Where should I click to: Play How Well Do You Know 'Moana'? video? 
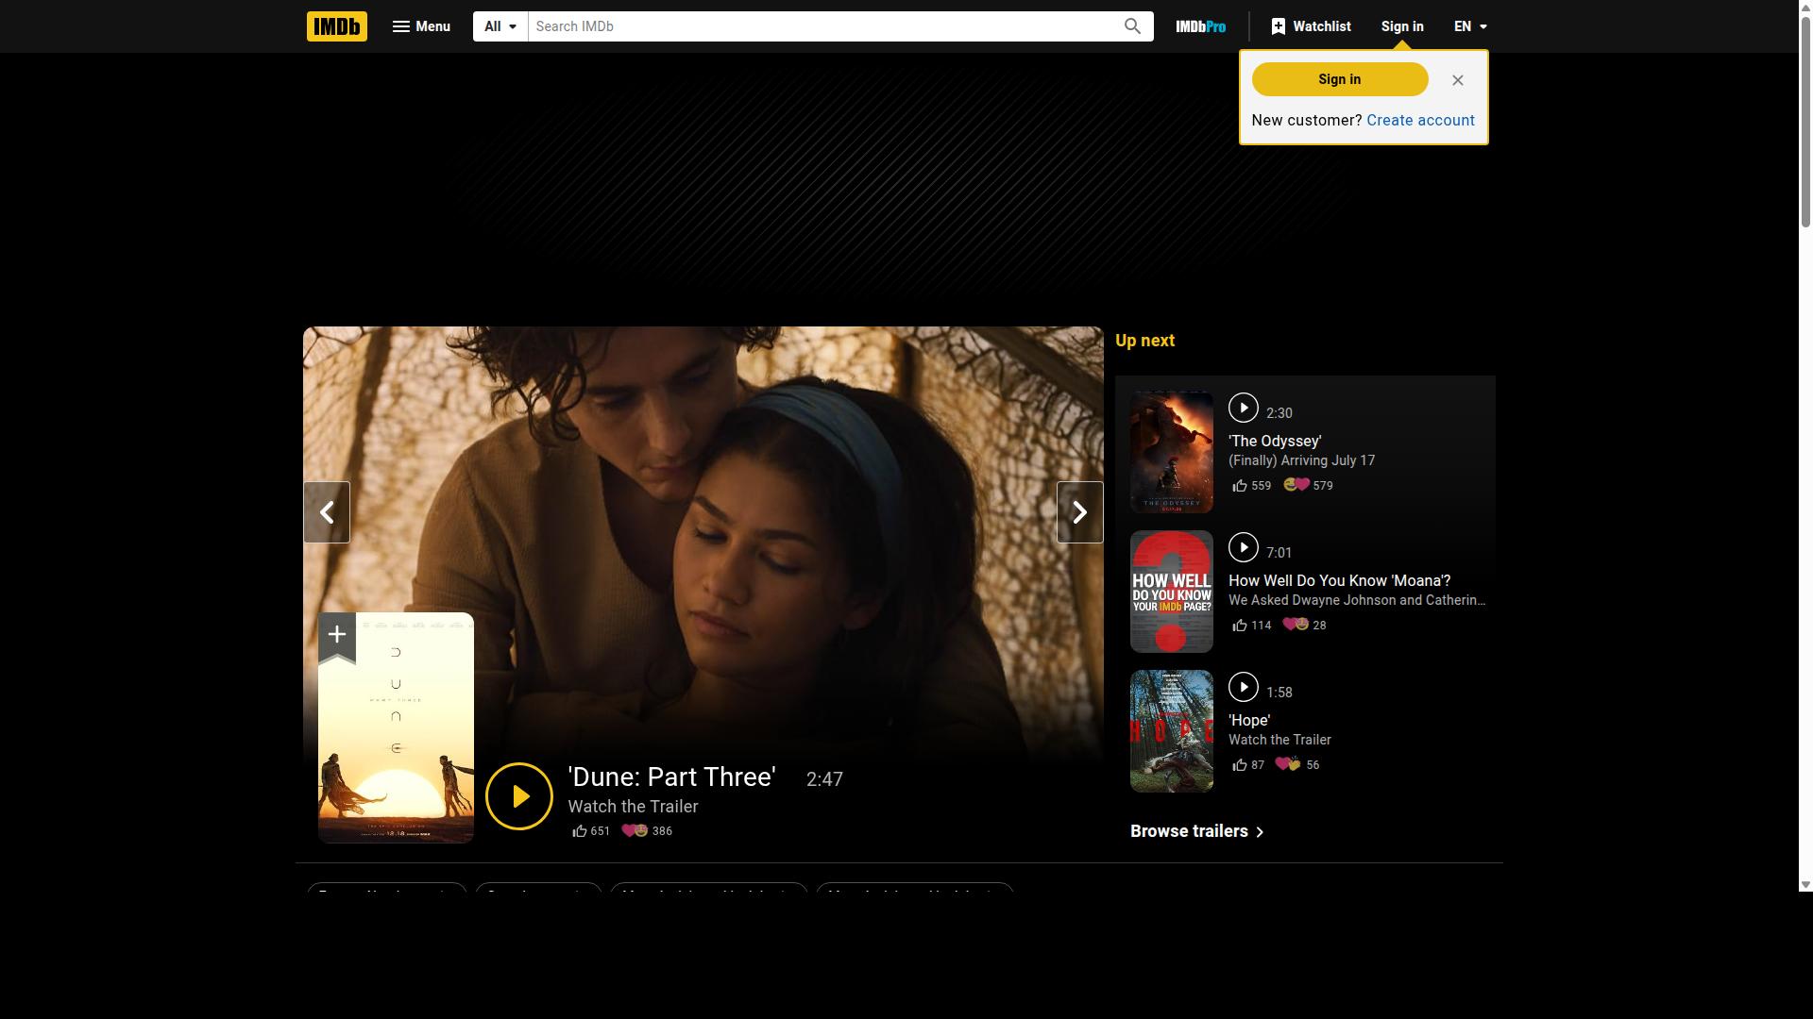[1243, 547]
